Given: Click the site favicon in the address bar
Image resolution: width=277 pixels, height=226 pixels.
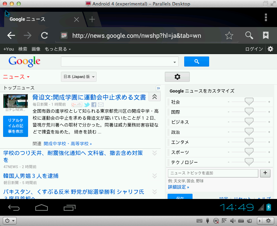Looking at the screenshot, I should tap(64, 36).
